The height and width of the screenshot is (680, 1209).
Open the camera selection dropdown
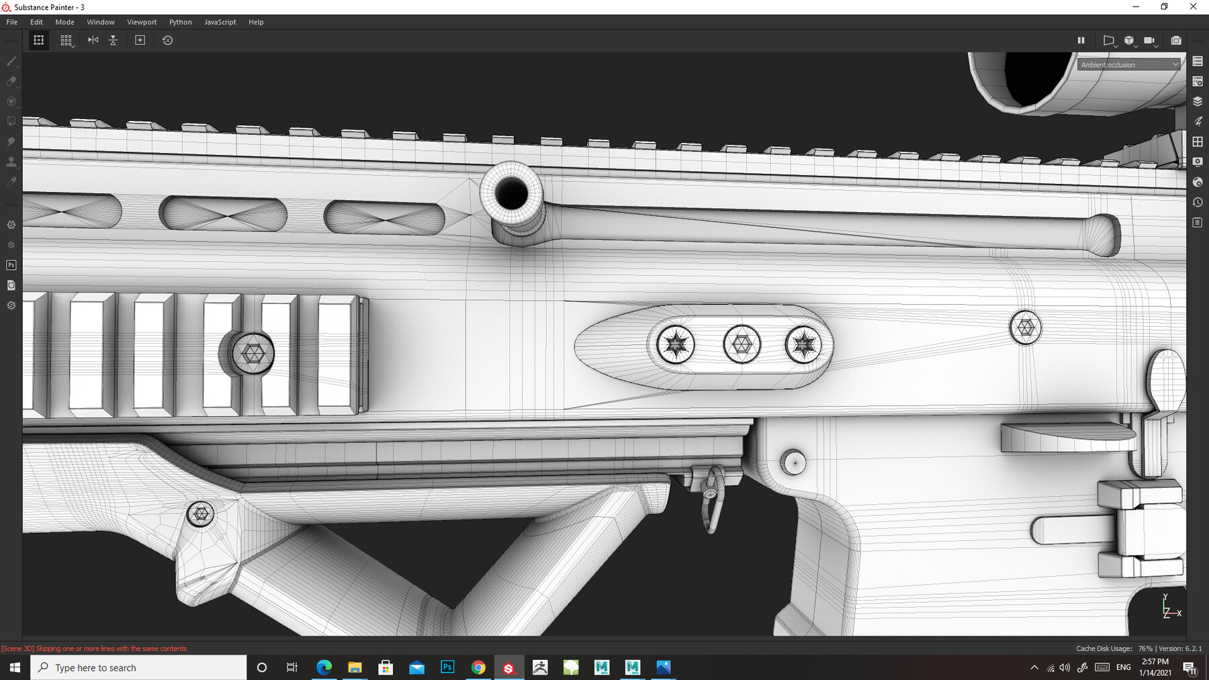pos(1157,44)
